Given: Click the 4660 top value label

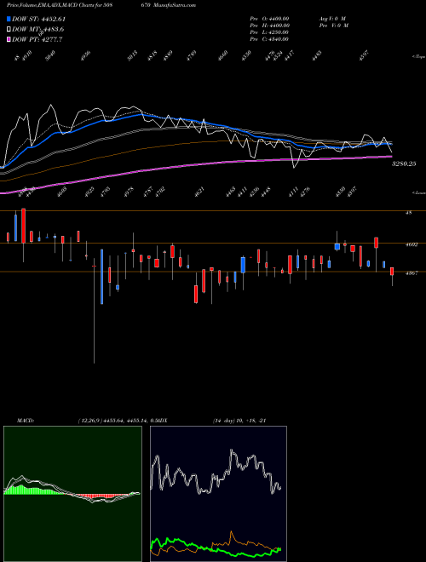Looking at the screenshot, I should (x=222, y=56).
